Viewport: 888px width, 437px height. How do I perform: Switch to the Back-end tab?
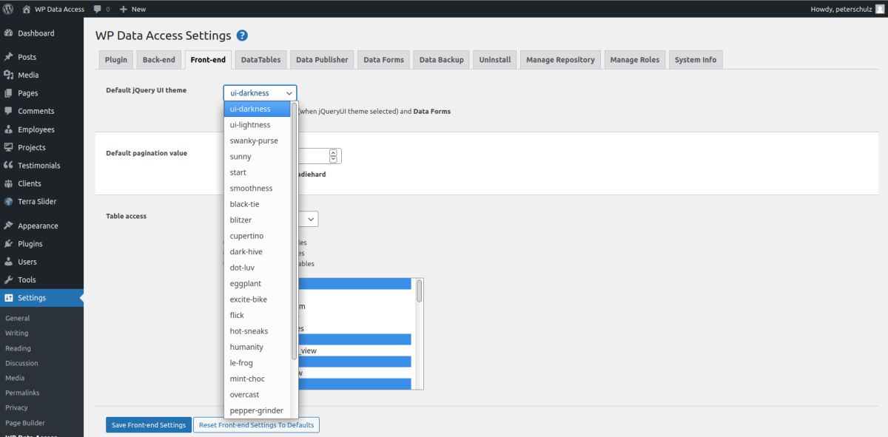point(159,60)
